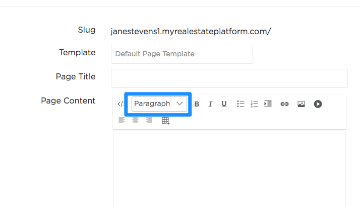Insert an image into content
This screenshot has width=360, height=207.
click(x=301, y=104)
